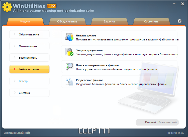The width and height of the screenshot is (188, 137).
Task: Open the Задания tab
Action: [x=109, y=21]
